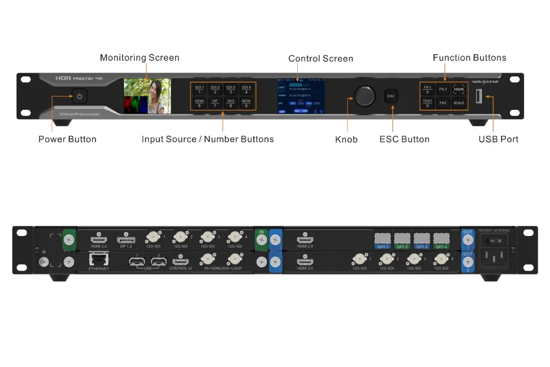Select the SDI 4 input button
The image size is (550, 367).
(x=246, y=89)
